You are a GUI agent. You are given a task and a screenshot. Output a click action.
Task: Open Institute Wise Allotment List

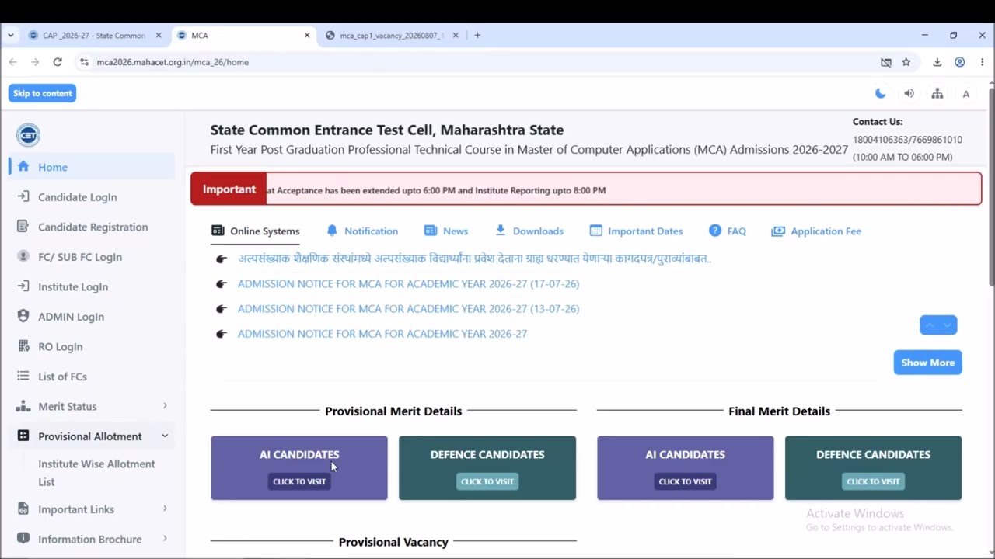[96, 473]
